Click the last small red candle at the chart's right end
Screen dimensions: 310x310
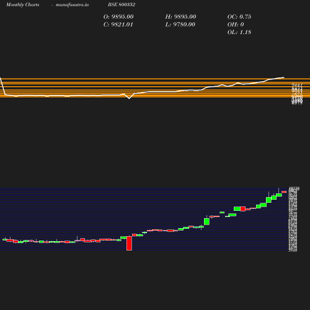(284, 192)
